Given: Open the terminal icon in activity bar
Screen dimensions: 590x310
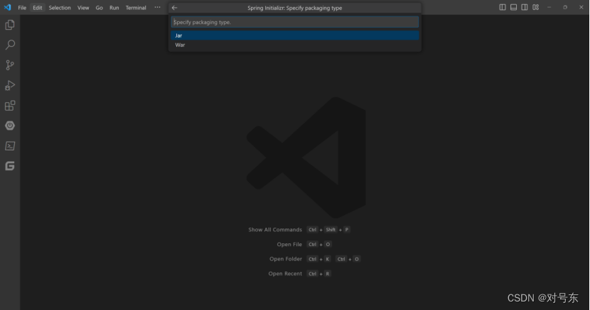Looking at the screenshot, I should 10,146.
